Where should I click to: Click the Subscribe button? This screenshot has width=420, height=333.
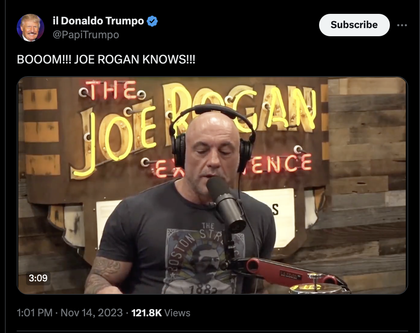[354, 25]
